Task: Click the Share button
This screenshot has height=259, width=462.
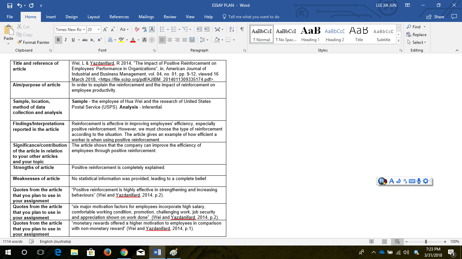Action: click(x=435, y=17)
